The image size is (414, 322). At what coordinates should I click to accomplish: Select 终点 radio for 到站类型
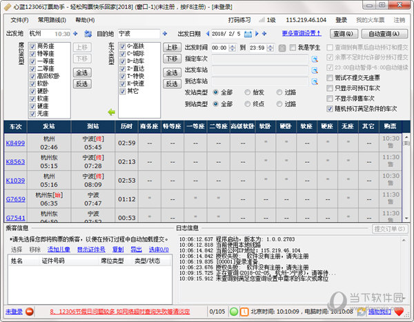click(x=248, y=104)
